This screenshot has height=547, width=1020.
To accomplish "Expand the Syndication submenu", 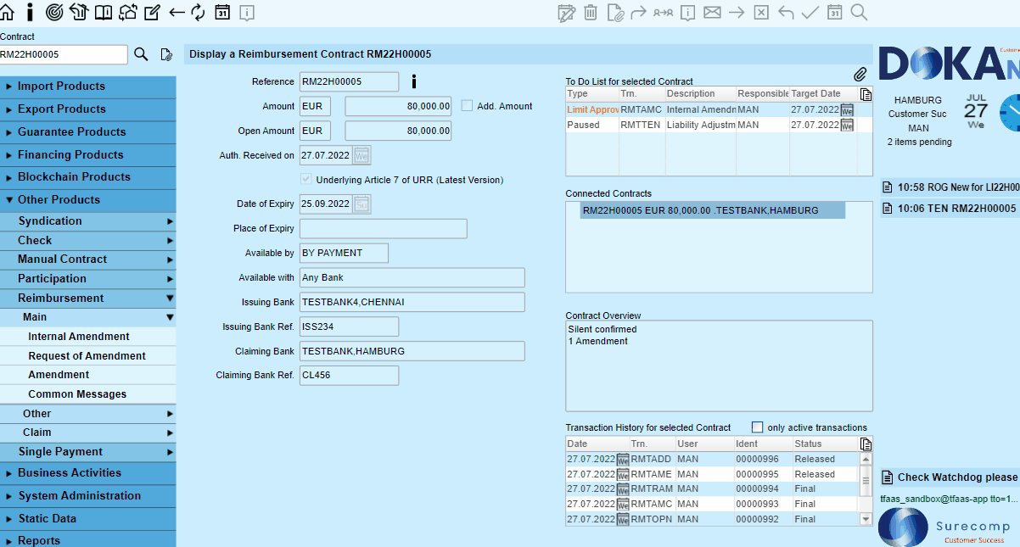I will pyautogui.click(x=88, y=221).
